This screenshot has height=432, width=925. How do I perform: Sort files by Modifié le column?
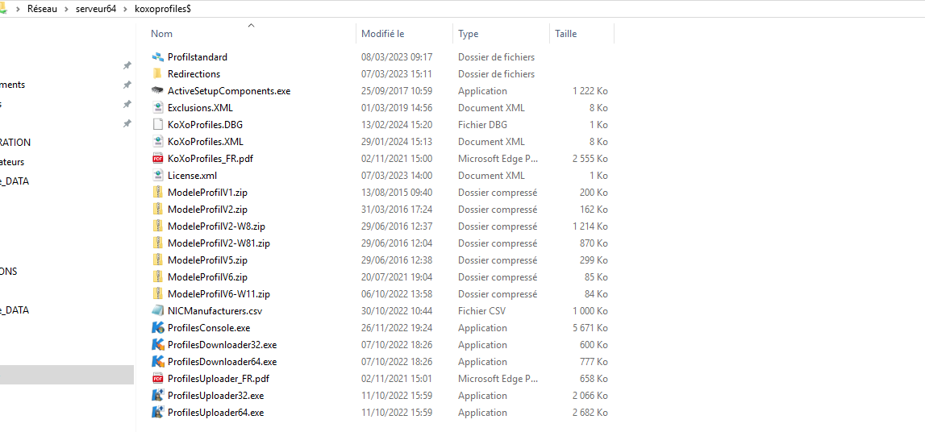[x=383, y=34]
